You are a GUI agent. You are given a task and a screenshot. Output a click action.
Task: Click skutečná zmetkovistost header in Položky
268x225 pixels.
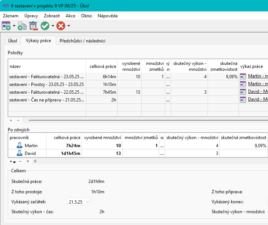pos(223,66)
